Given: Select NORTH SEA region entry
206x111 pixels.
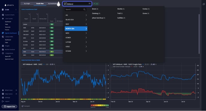Looking at the screenshot, I should coord(76,29).
